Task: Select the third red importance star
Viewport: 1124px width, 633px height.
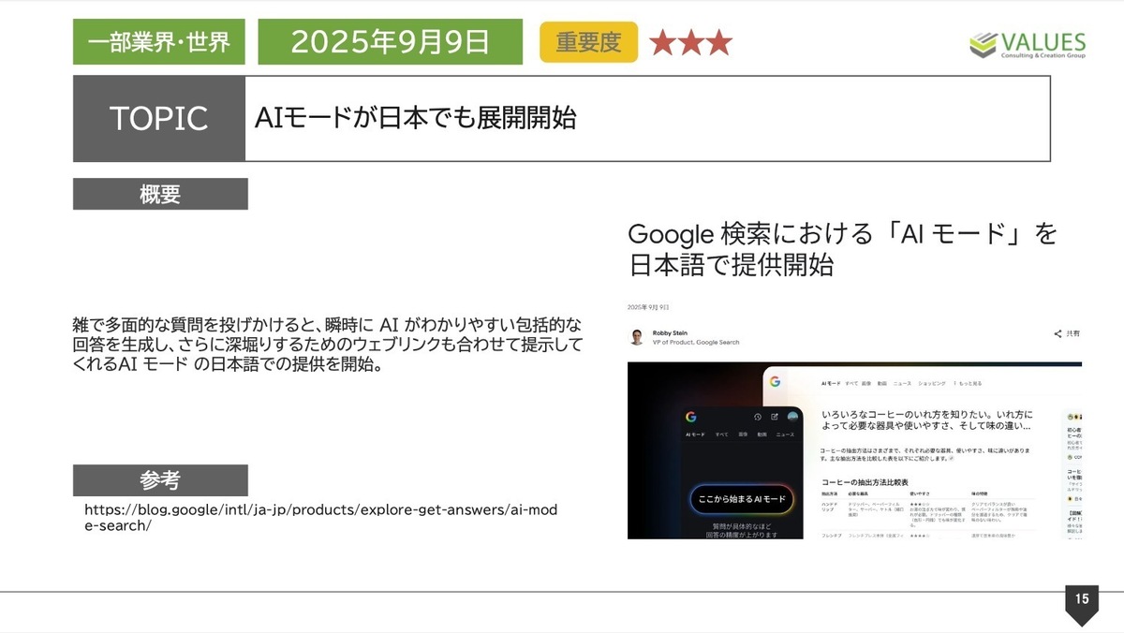Action: tap(719, 43)
